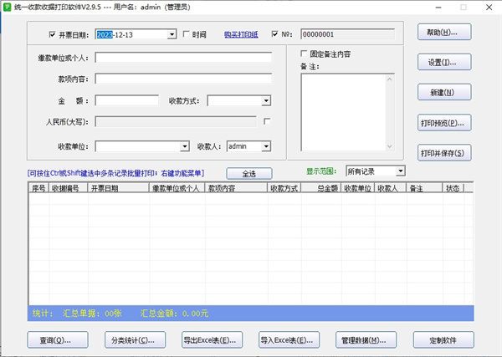Click the 缴款单位或个人 input field
The height and width of the screenshot is (357, 502).
183,59
